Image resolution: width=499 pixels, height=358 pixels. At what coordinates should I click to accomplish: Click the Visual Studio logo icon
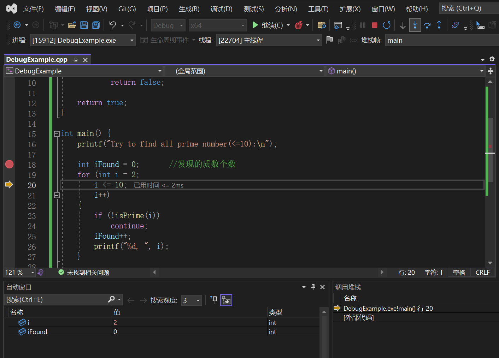tap(12, 8)
